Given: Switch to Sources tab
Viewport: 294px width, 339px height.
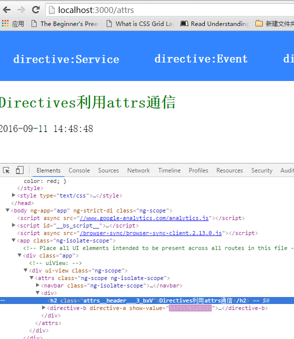Looking at the screenshot, I should pos(109,170).
